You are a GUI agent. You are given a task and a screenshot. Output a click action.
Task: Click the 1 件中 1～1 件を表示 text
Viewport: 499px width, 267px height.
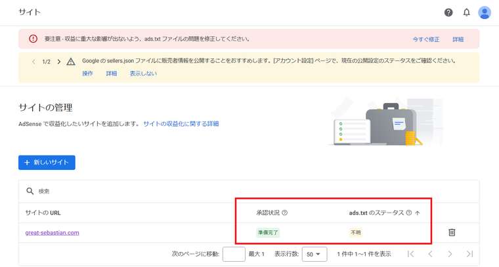tap(364, 254)
